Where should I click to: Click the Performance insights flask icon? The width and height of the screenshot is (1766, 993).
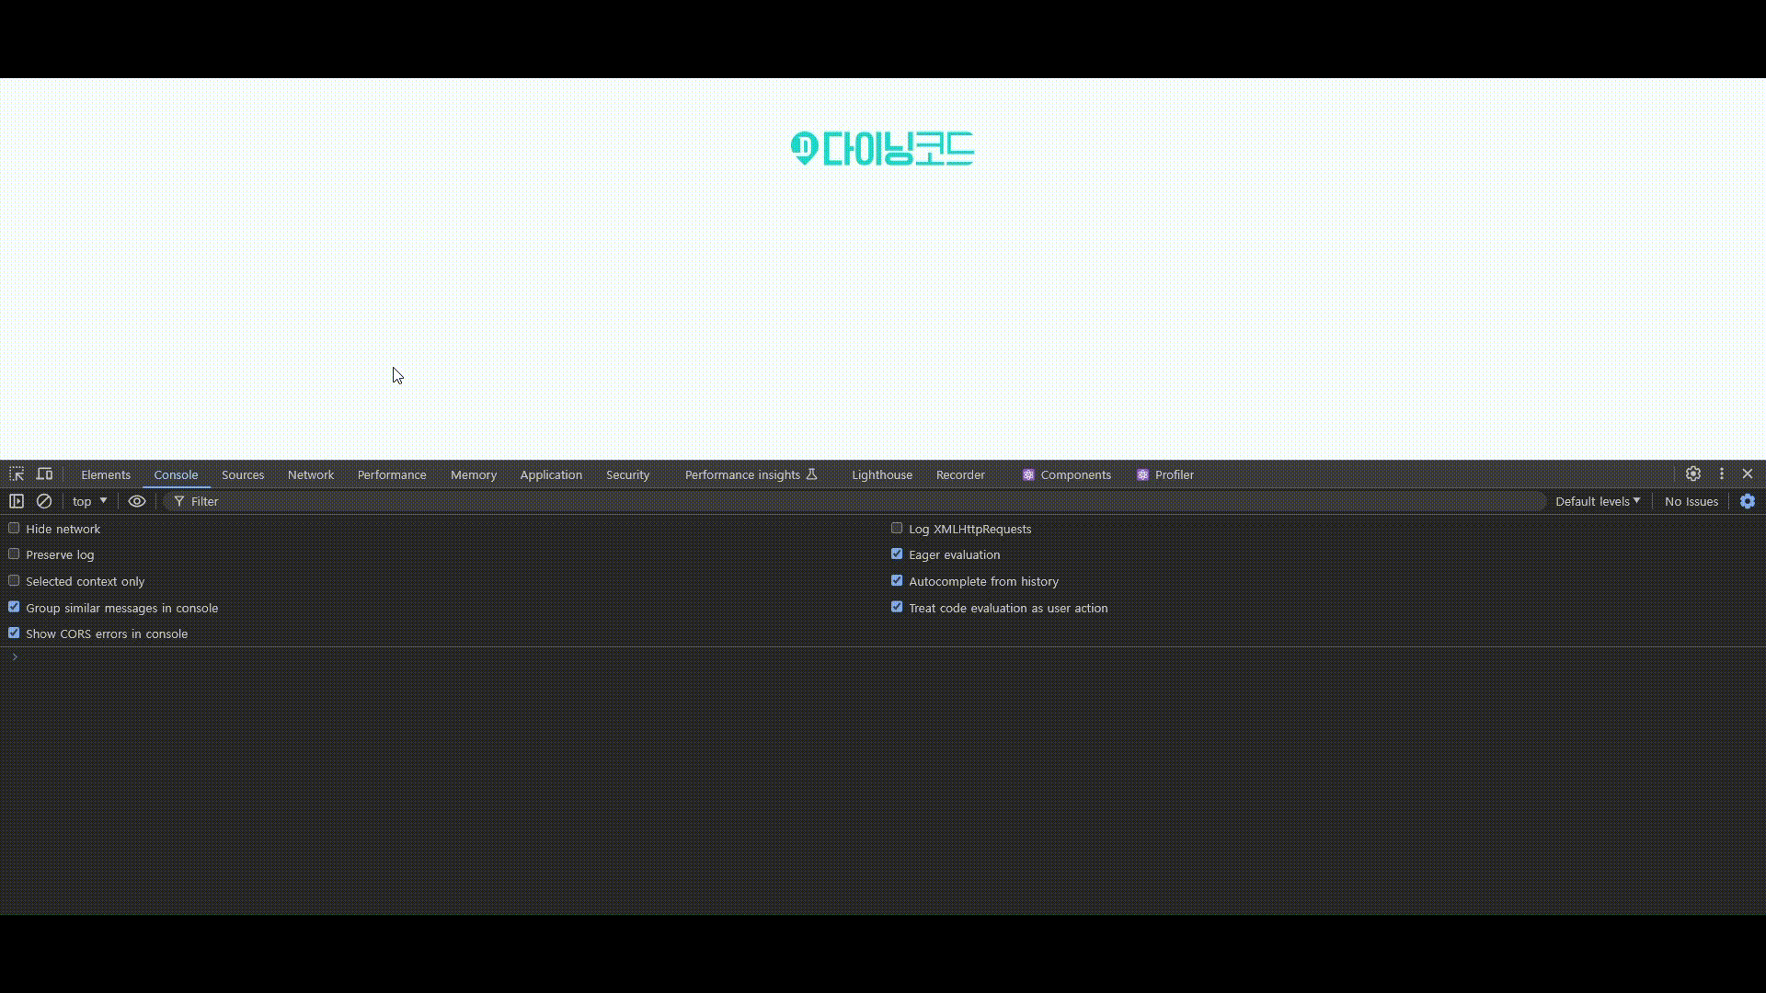tap(811, 474)
